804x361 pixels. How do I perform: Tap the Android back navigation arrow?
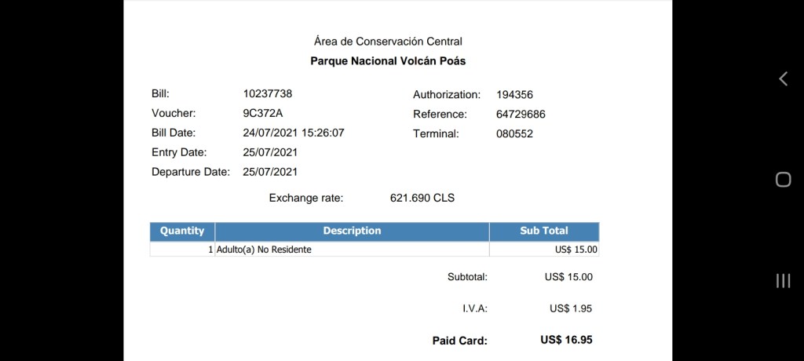click(x=783, y=78)
